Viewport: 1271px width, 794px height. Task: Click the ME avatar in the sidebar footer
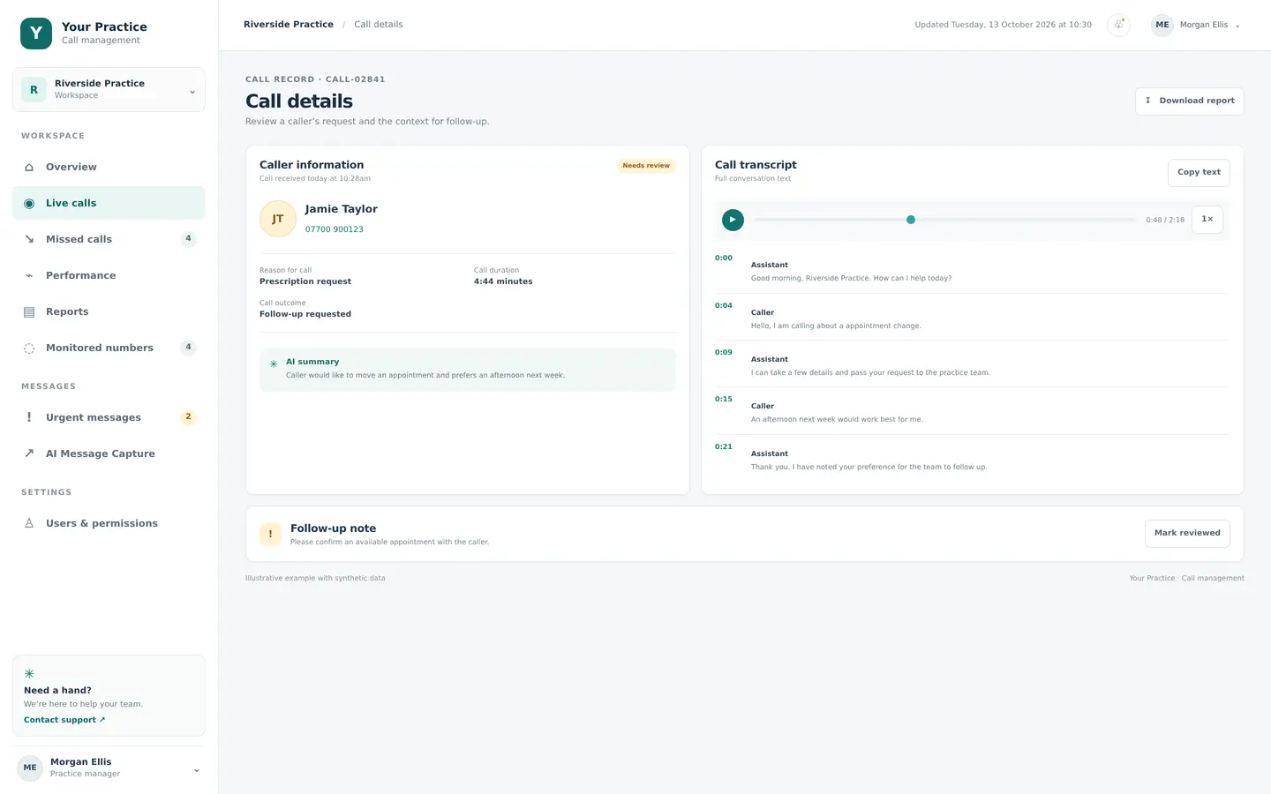(x=30, y=768)
